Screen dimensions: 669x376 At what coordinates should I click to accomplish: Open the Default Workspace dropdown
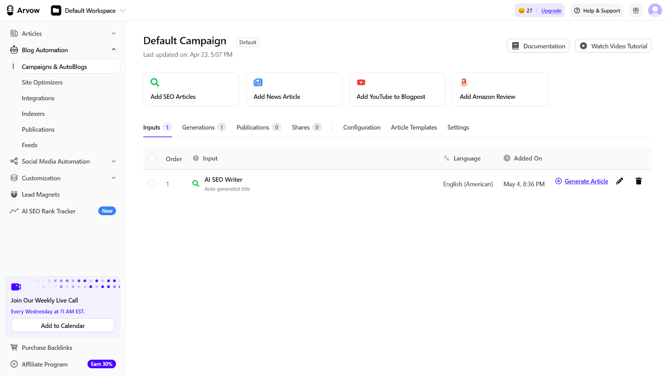click(x=89, y=10)
